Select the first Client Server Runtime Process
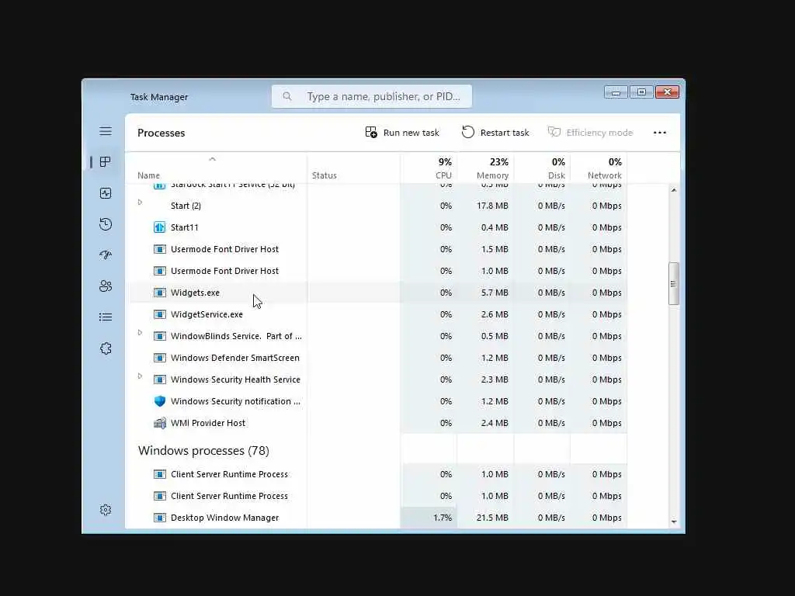 click(x=378, y=474)
